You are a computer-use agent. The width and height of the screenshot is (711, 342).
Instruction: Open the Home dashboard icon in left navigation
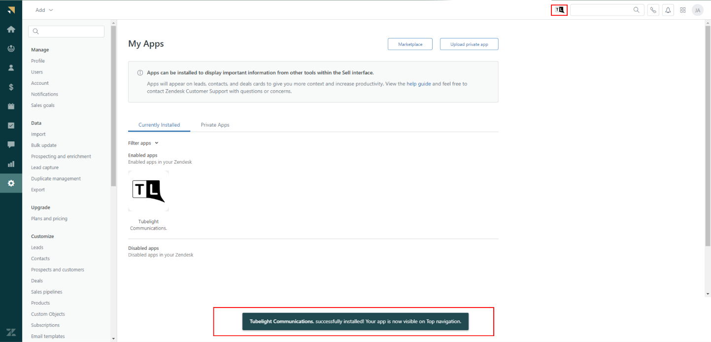(x=11, y=29)
